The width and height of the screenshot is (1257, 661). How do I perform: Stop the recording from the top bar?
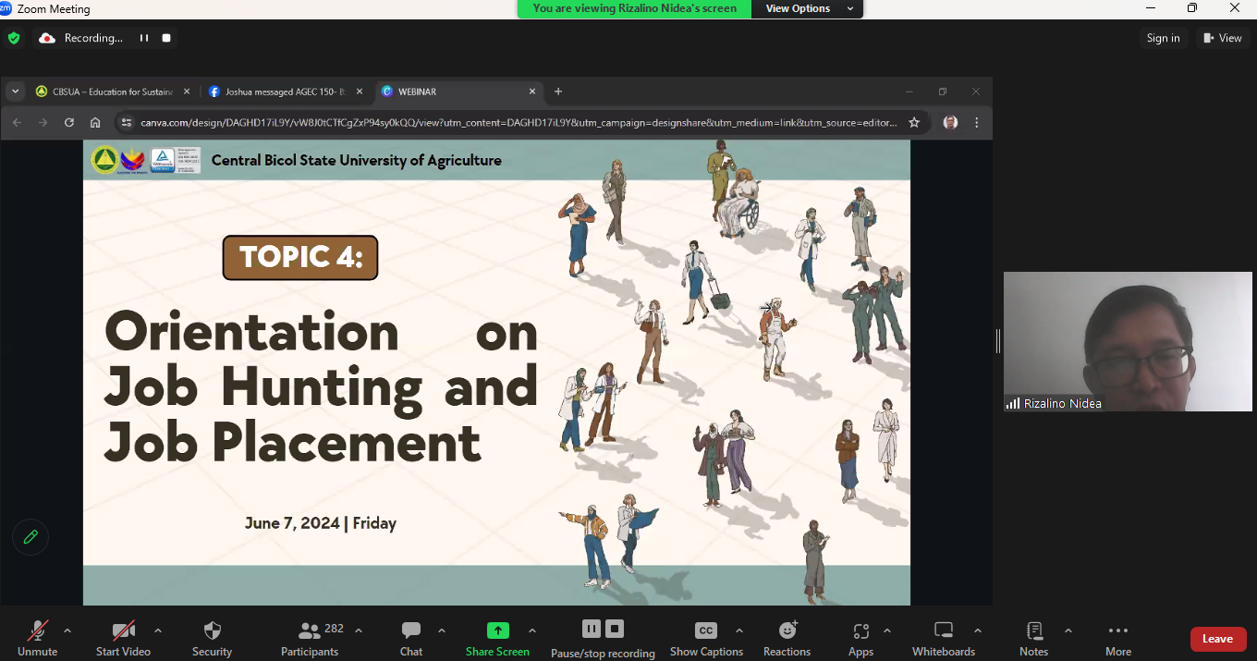(166, 38)
